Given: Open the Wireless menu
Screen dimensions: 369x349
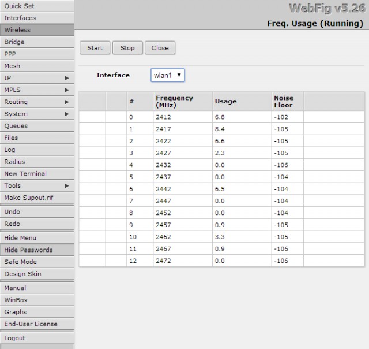Looking at the screenshot, I should click(x=37, y=30).
